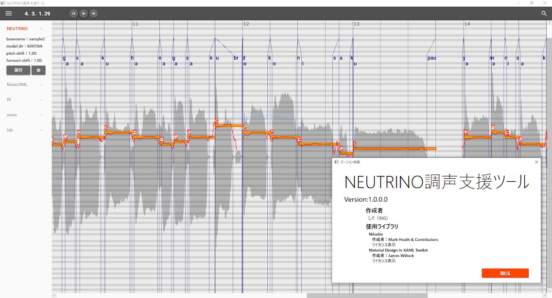Select the 'pau' phoneme label
The height and width of the screenshot is (298, 552).
tap(431, 58)
